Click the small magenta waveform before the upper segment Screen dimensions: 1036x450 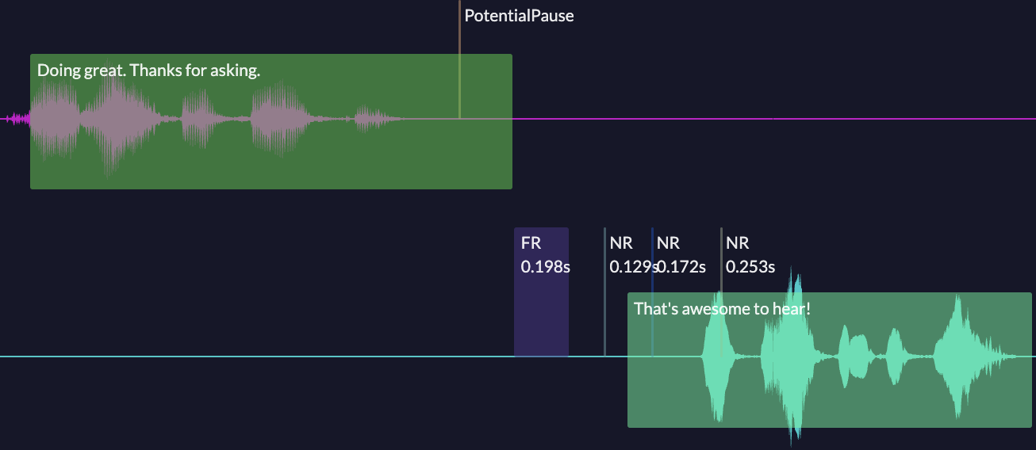[17, 119]
